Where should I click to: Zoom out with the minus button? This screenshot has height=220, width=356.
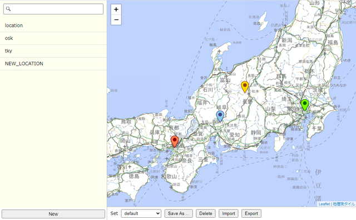click(x=116, y=20)
